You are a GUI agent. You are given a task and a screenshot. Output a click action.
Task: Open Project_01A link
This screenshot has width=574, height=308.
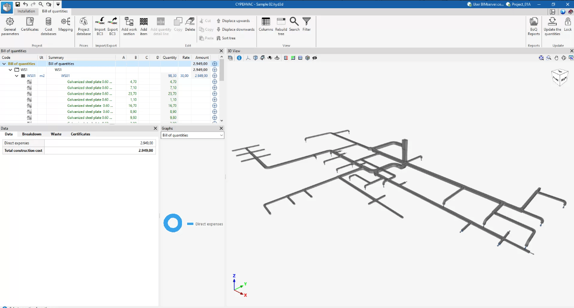518,4
